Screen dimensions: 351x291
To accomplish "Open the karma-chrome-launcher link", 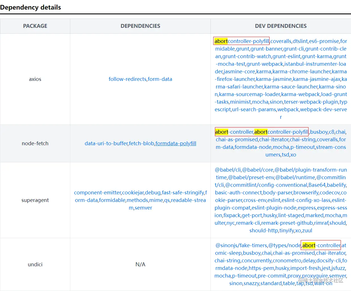I will pyautogui.click(x=302, y=71).
